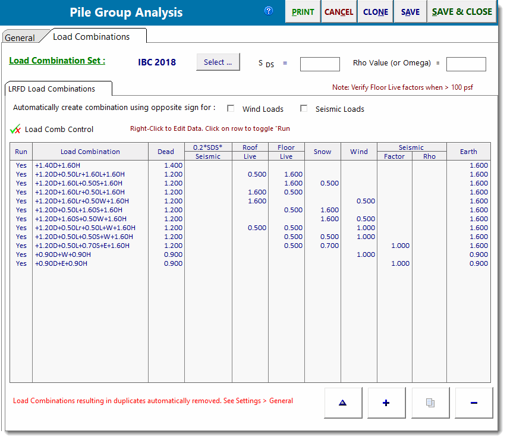Click the CANCEL button
This screenshot has width=507, height=440.
(339, 12)
